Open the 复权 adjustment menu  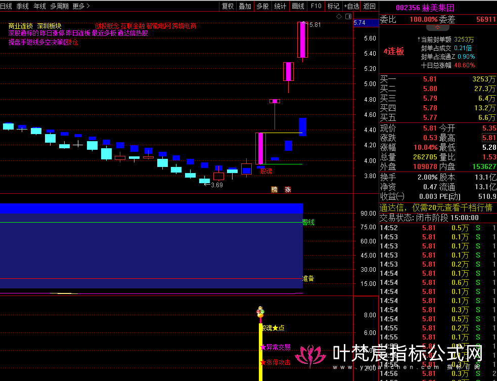[x=228, y=6]
